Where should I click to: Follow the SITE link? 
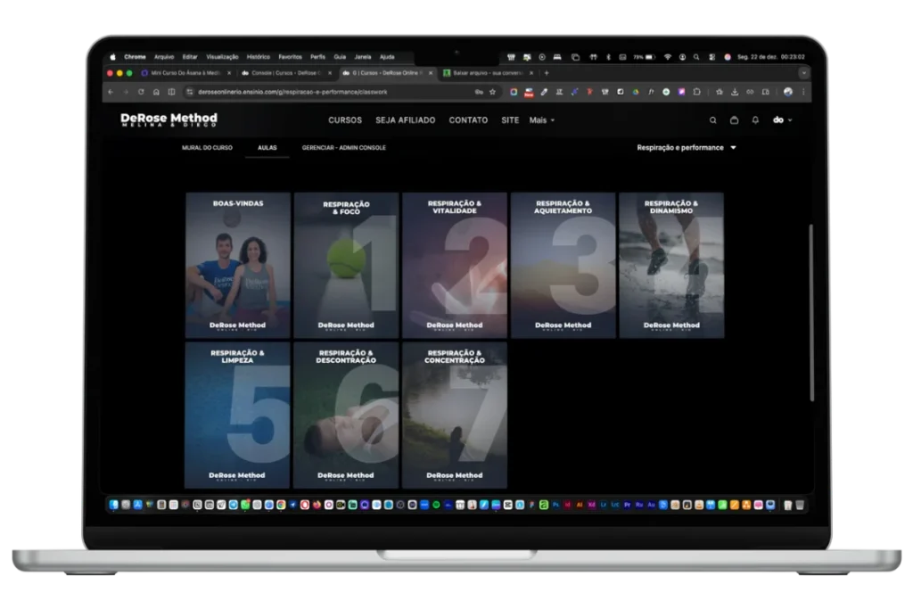point(510,120)
